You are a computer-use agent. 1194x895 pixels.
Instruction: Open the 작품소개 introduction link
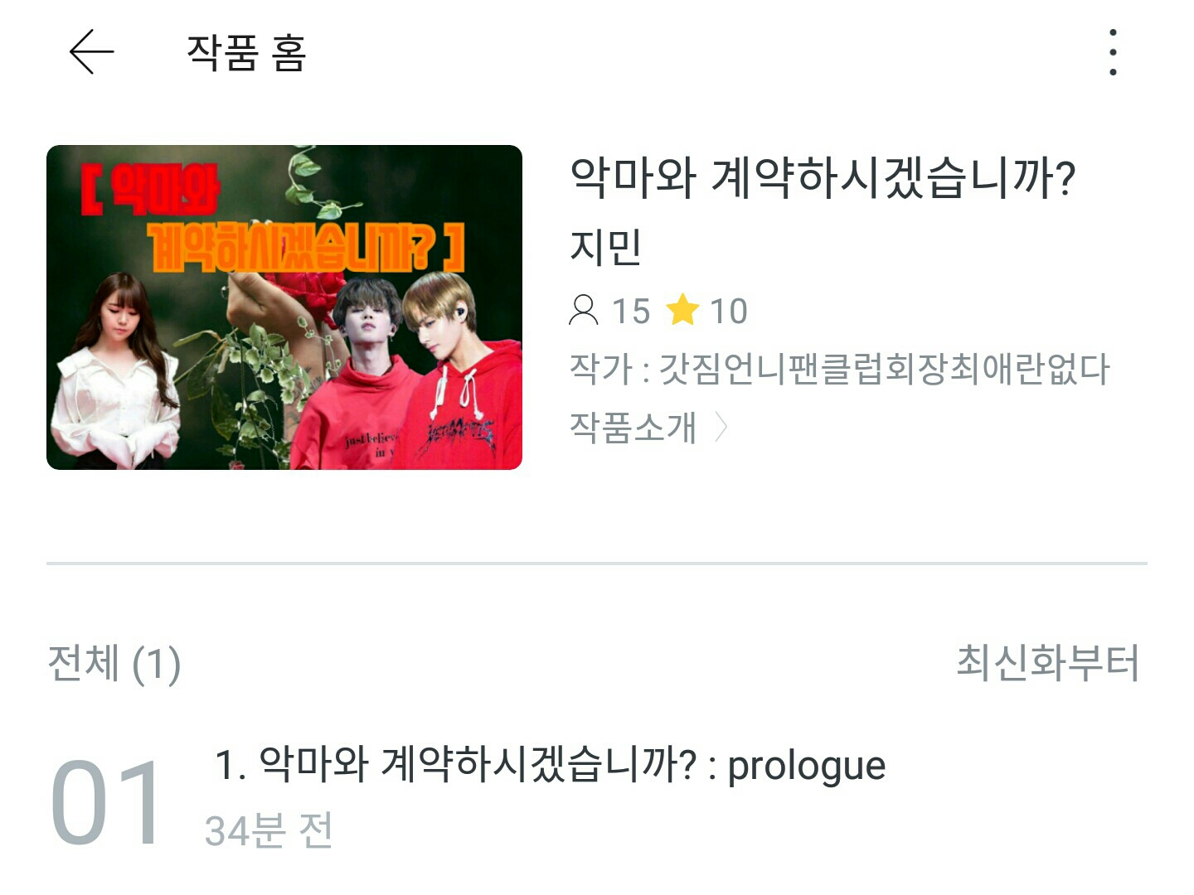pyautogui.click(x=633, y=428)
